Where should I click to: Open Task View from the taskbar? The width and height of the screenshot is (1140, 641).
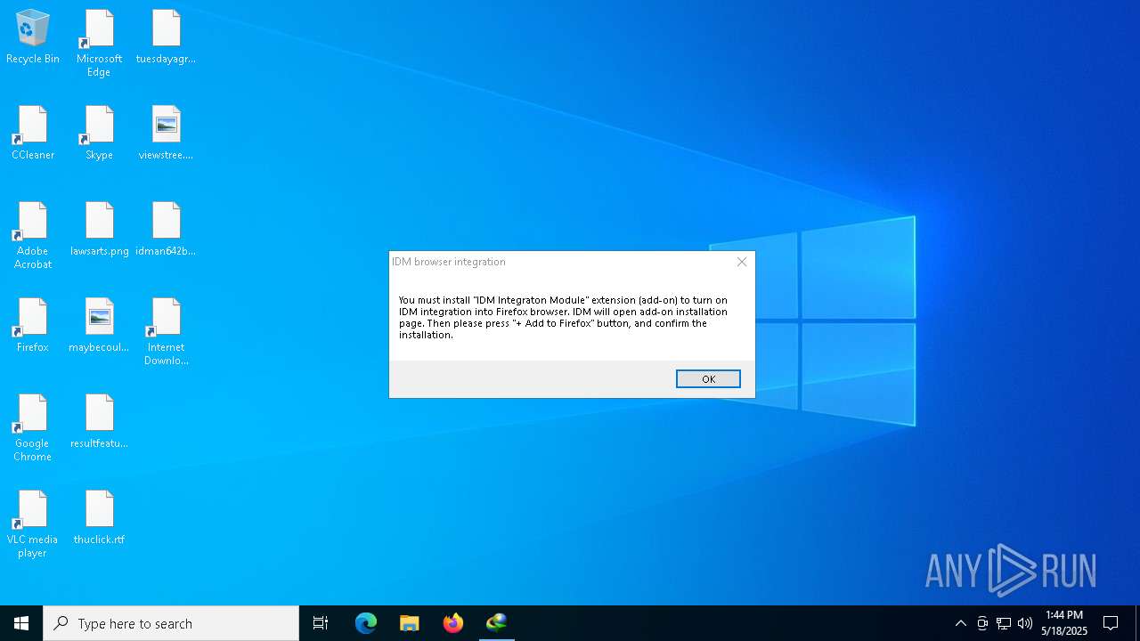pyautogui.click(x=321, y=623)
